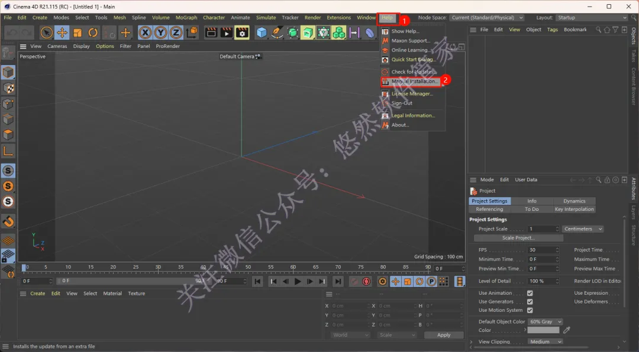Viewport: 639px width, 352px height.
Task: Toggle Use Generators checkbox
Action: [x=530, y=302]
